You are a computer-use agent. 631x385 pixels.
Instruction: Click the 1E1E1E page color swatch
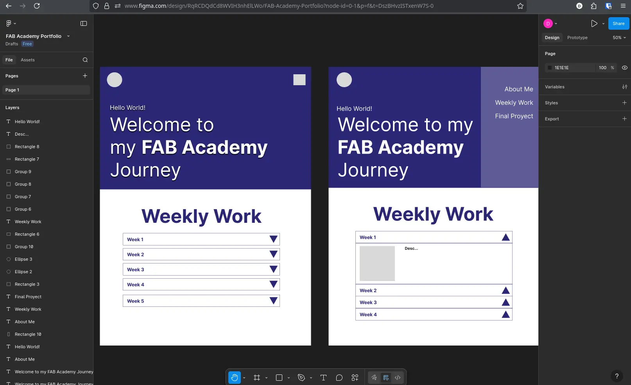(x=550, y=68)
